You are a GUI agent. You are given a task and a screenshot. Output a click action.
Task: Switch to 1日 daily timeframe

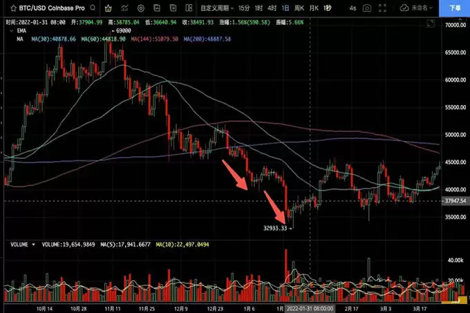pos(287,10)
